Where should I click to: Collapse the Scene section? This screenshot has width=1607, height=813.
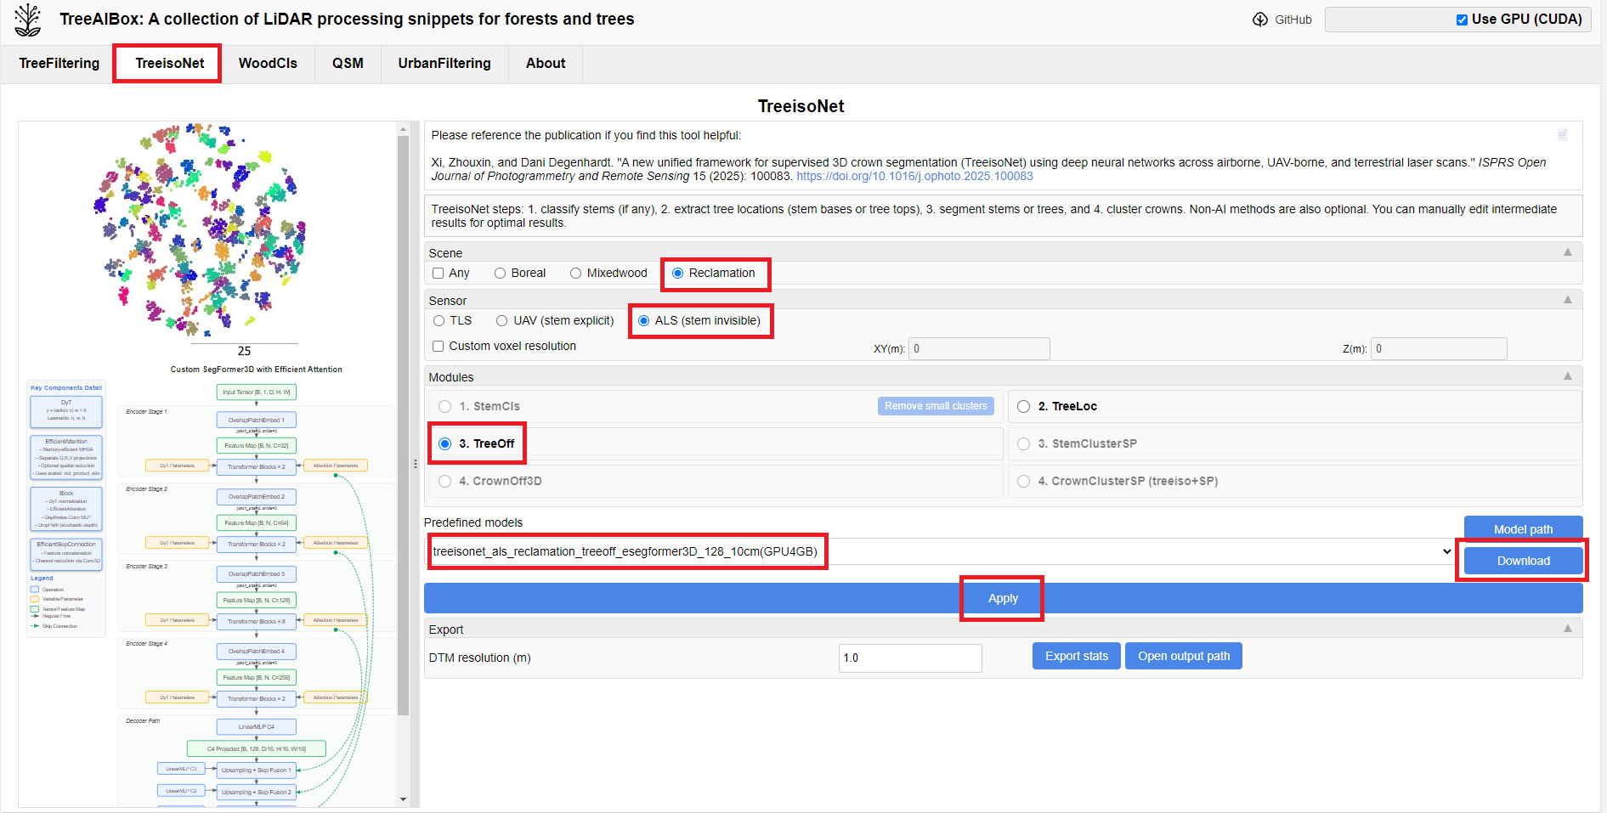click(1568, 252)
